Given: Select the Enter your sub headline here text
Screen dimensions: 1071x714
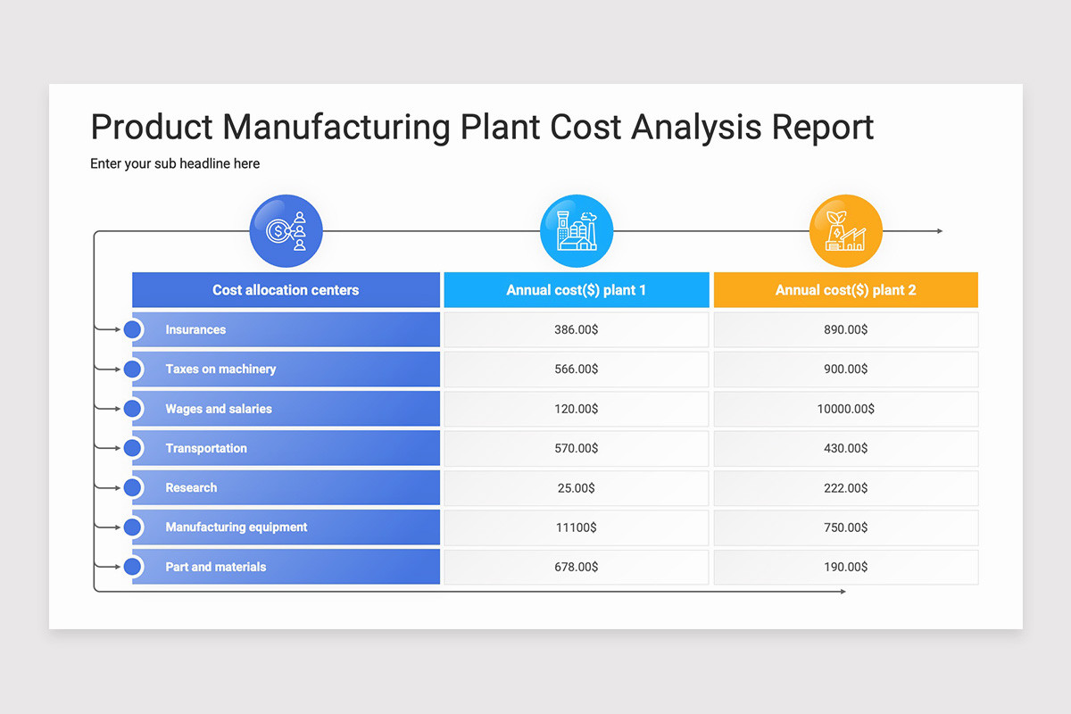Looking at the screenshot, I should pyautogui.click(x=174, y=163).
